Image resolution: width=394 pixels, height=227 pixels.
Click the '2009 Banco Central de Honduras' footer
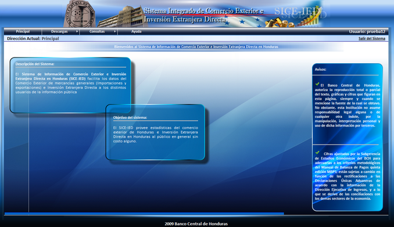(x=196, y=224)
